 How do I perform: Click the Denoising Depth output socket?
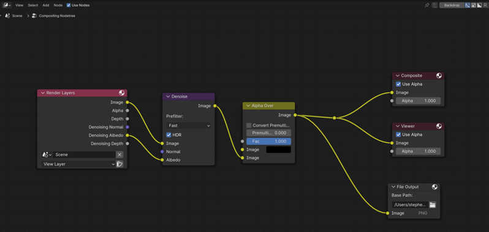(127, 144)
